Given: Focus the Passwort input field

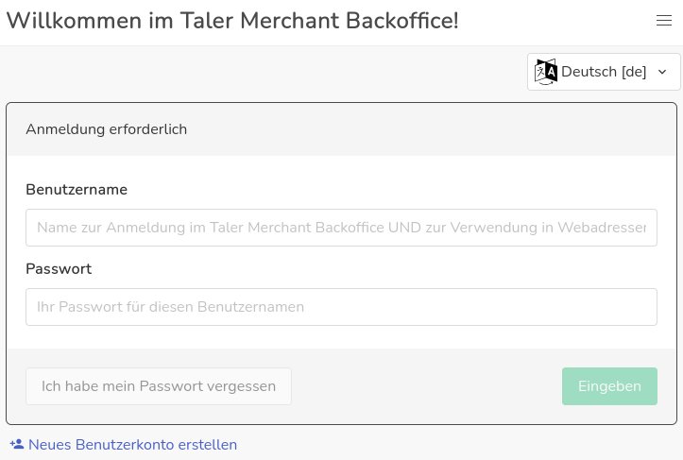Looking at the screenshot, I should point(341,307).
